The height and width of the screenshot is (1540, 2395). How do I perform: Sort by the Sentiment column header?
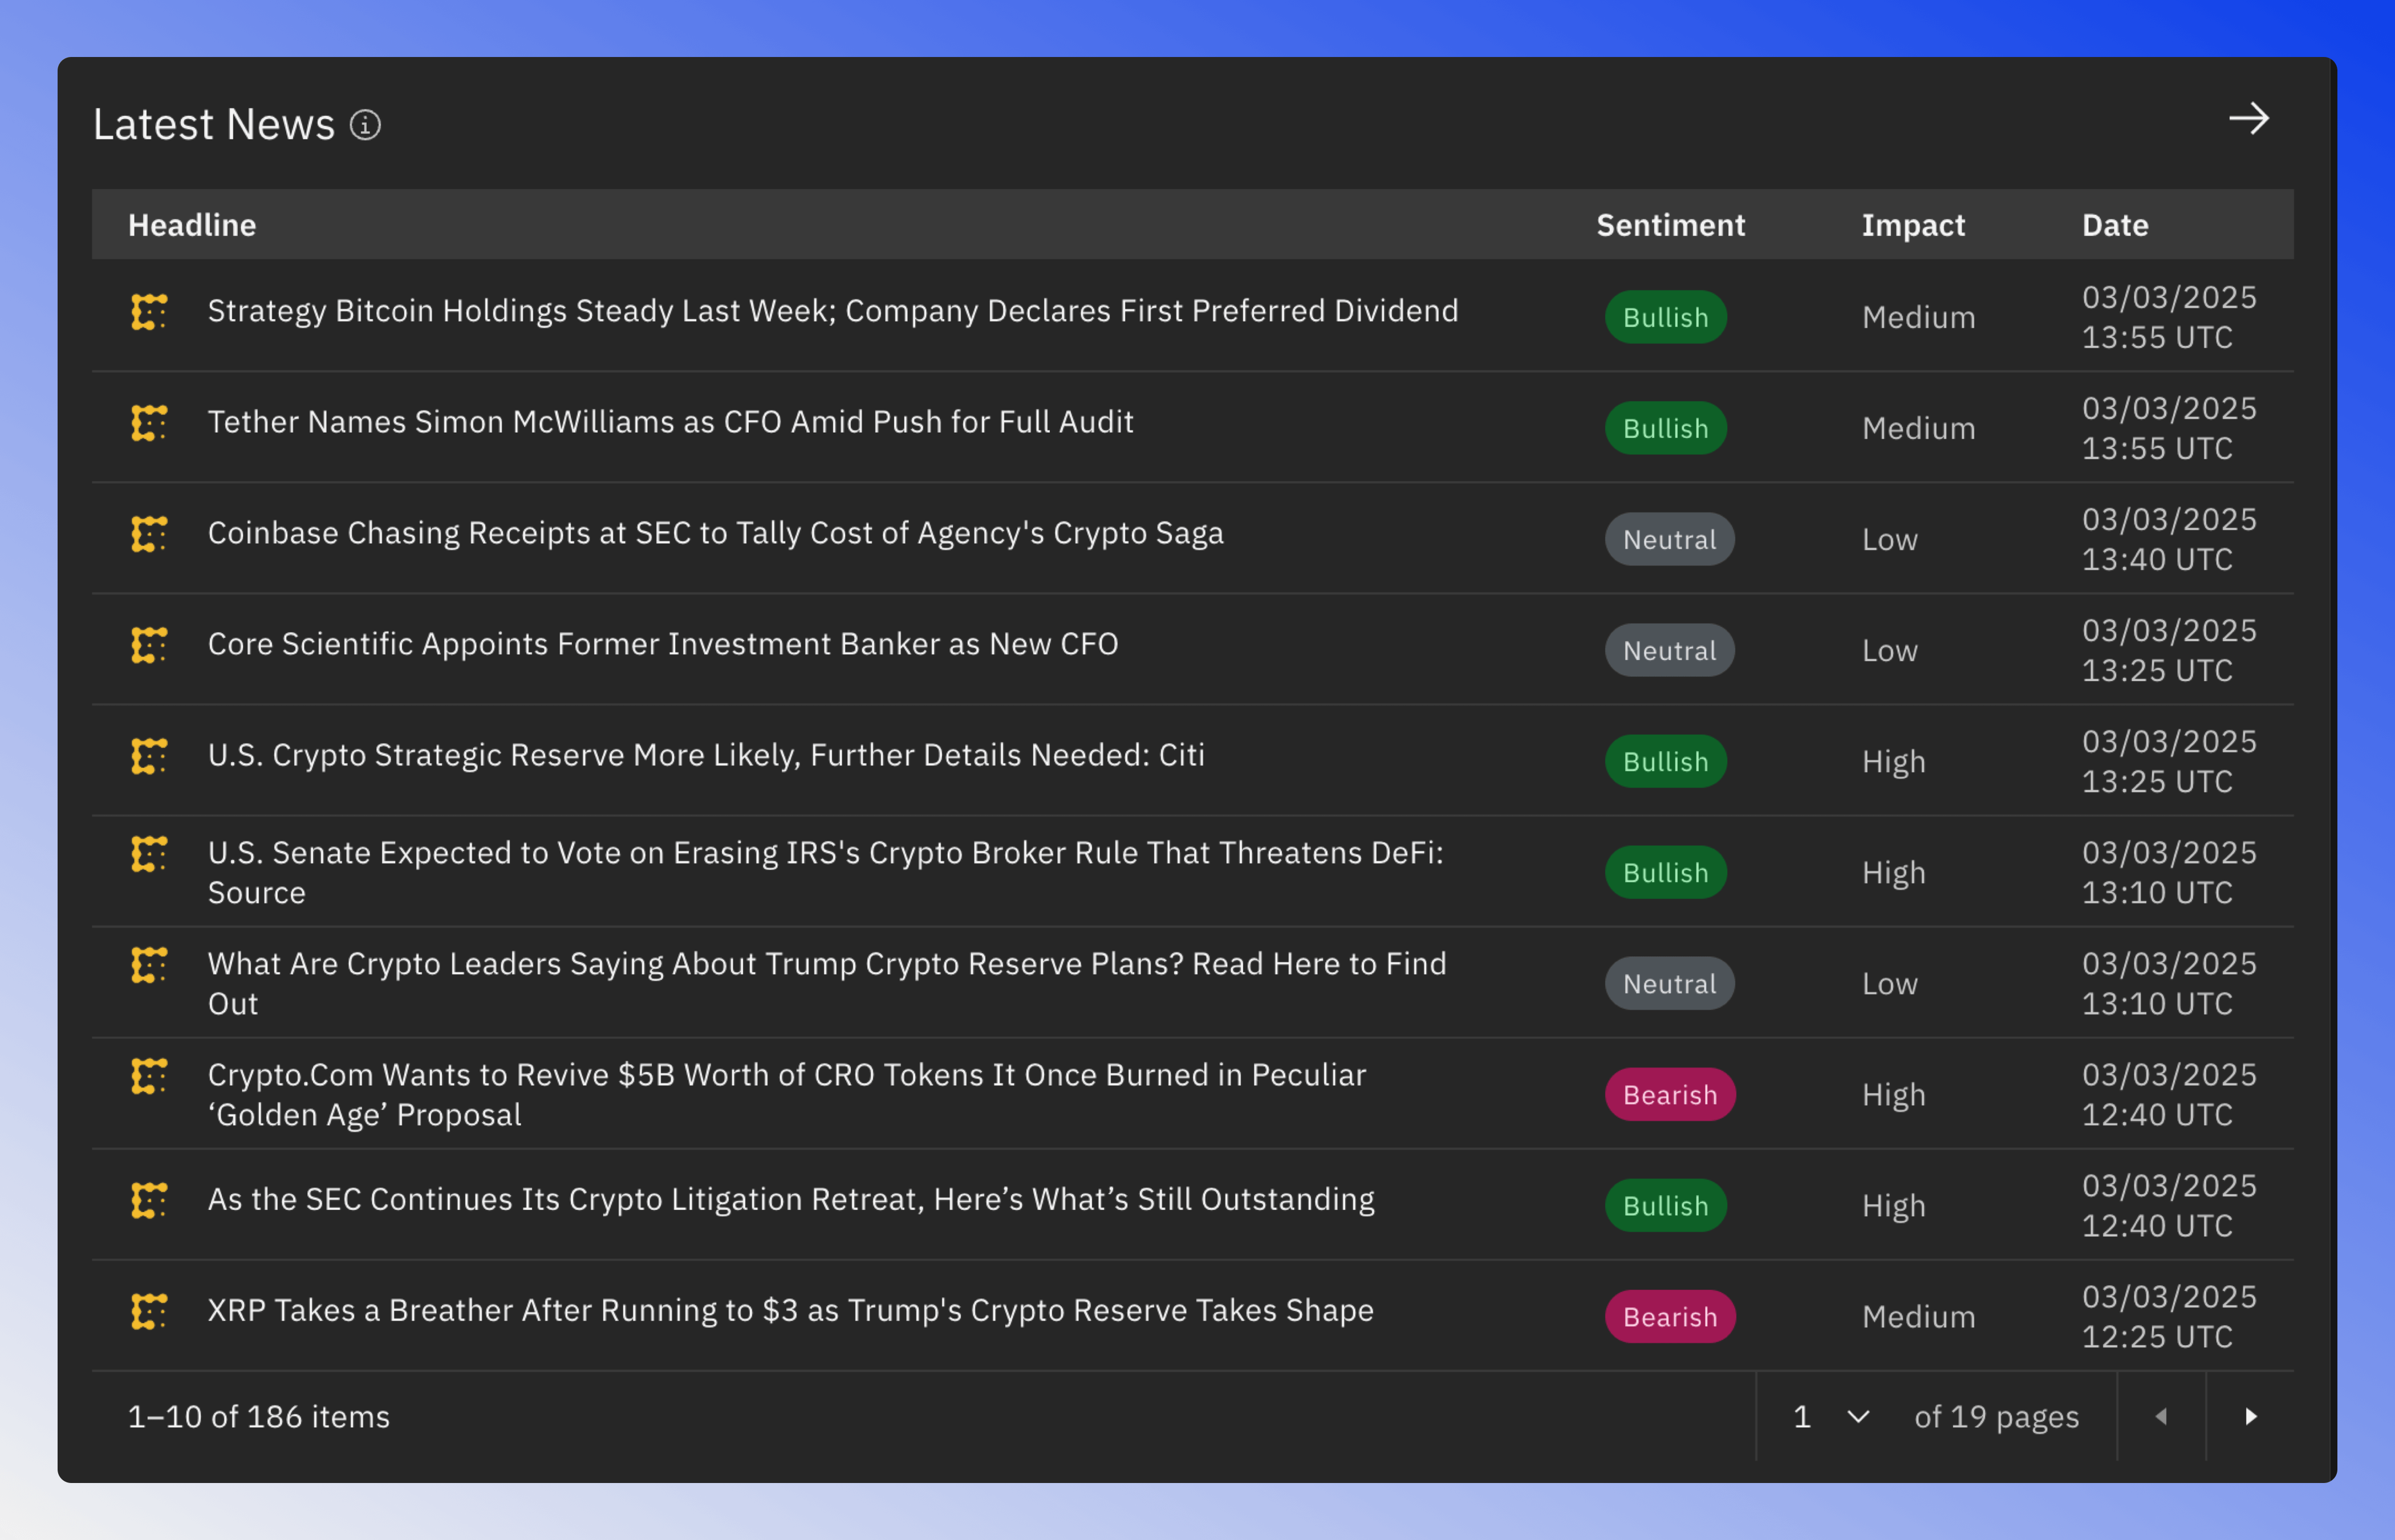pyautogui.click(x=1671, y=225)
